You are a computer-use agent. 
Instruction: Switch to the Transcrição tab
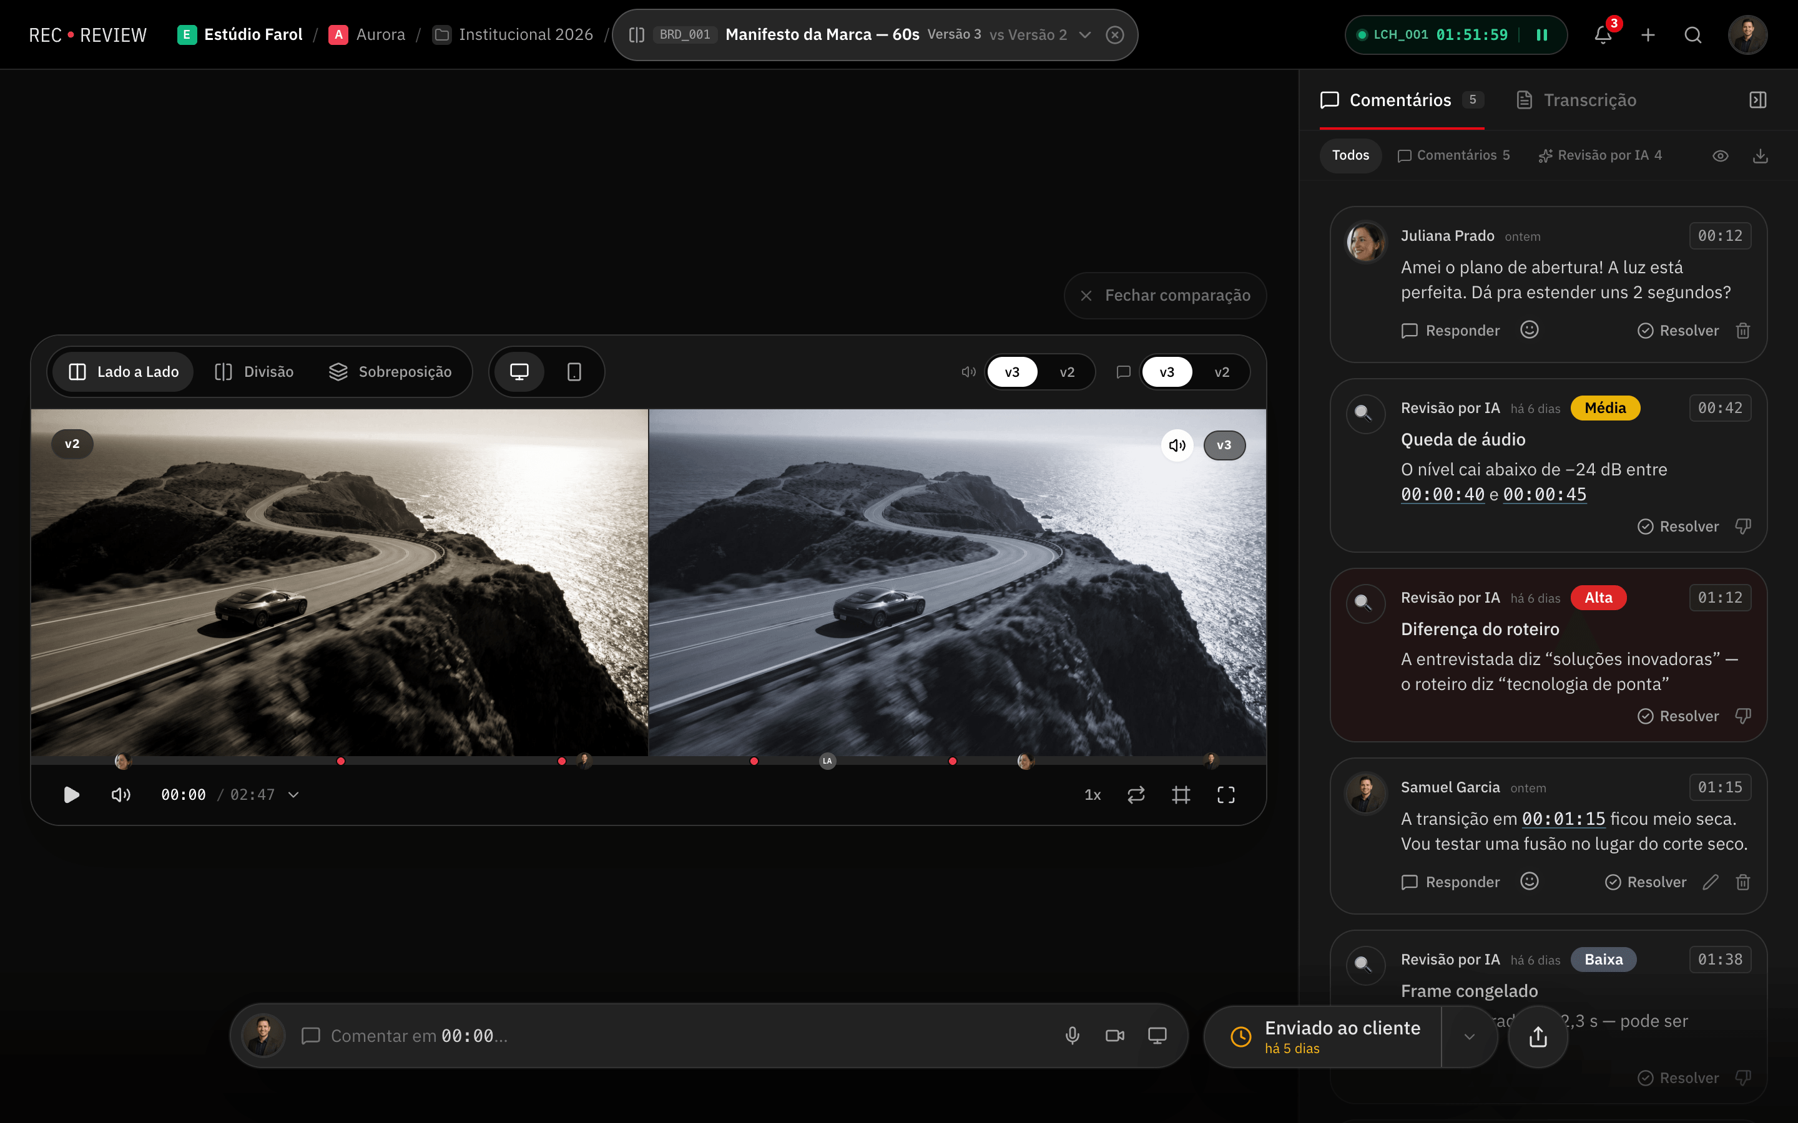(x=1576, y=100)
